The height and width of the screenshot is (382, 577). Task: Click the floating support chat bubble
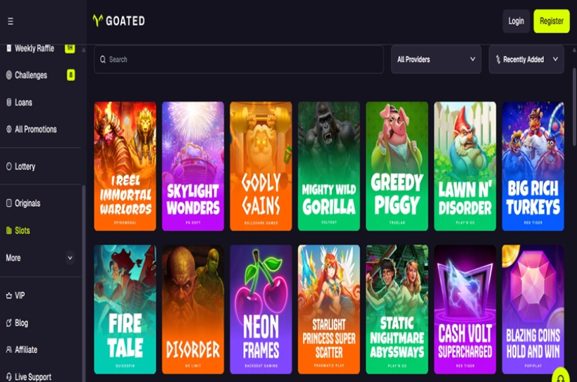click(561, 376)
